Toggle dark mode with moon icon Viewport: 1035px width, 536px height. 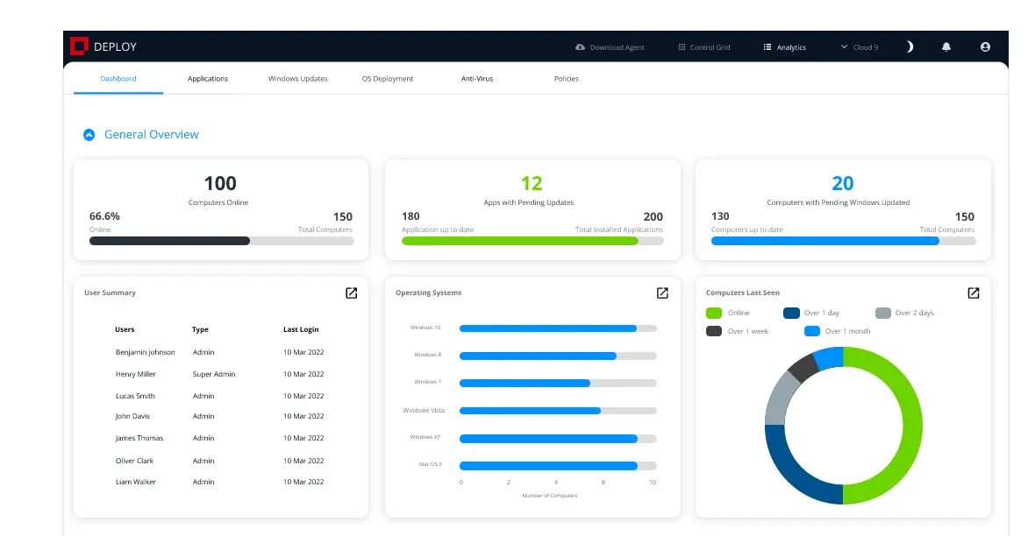pos(910,47)
